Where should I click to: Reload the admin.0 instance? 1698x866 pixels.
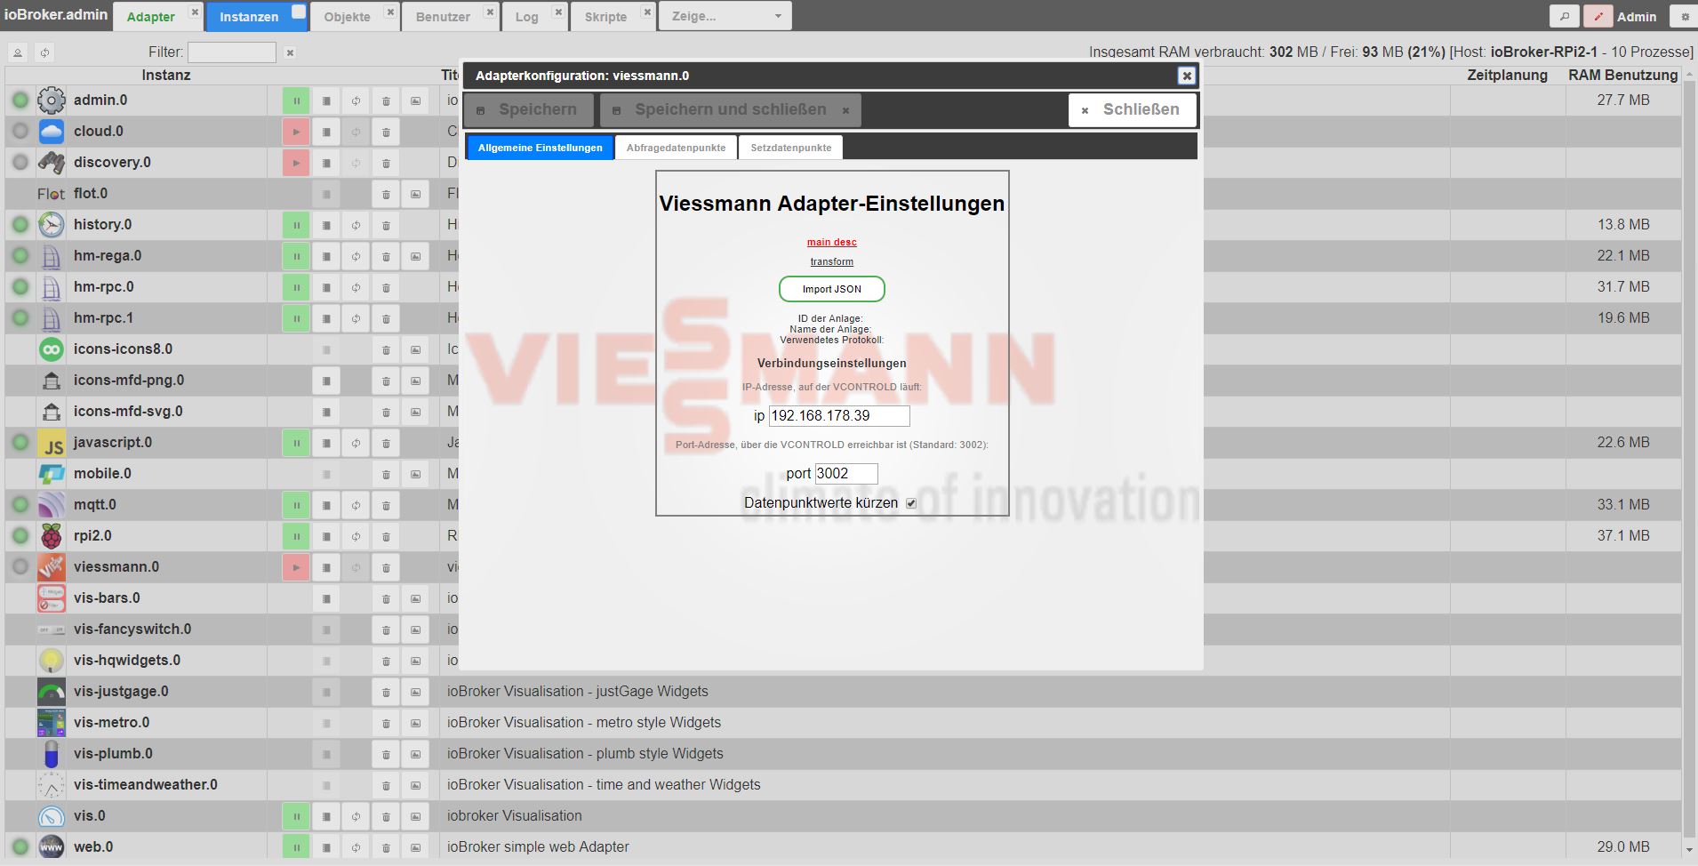coord(356,100)
